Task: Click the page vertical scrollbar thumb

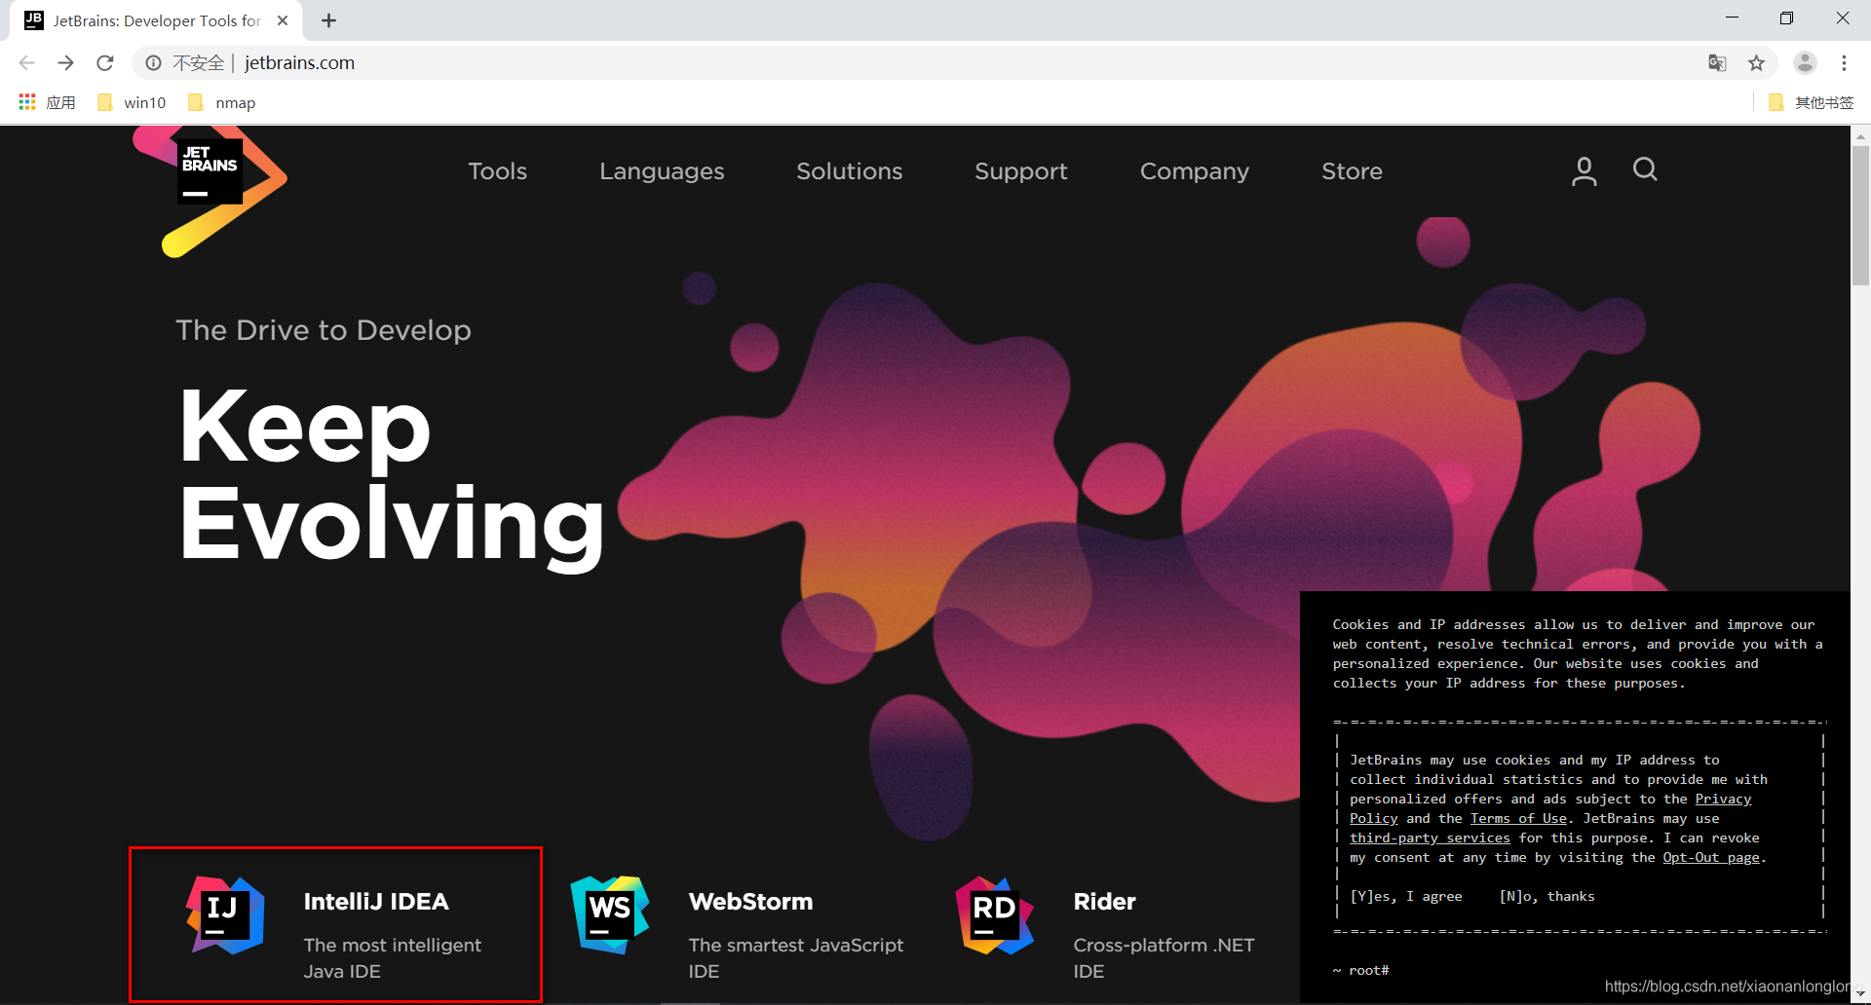Action: (x=1860, y=214)
